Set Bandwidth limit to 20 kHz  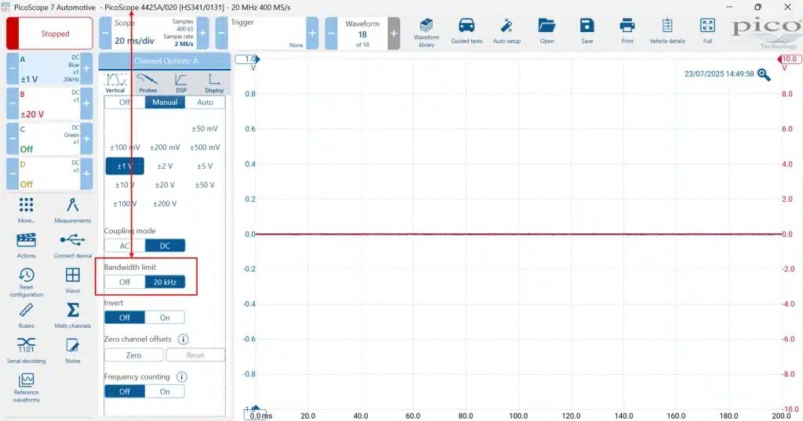165,282
